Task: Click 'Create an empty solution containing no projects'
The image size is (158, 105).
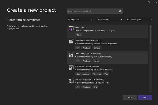Action: point(95,31)
